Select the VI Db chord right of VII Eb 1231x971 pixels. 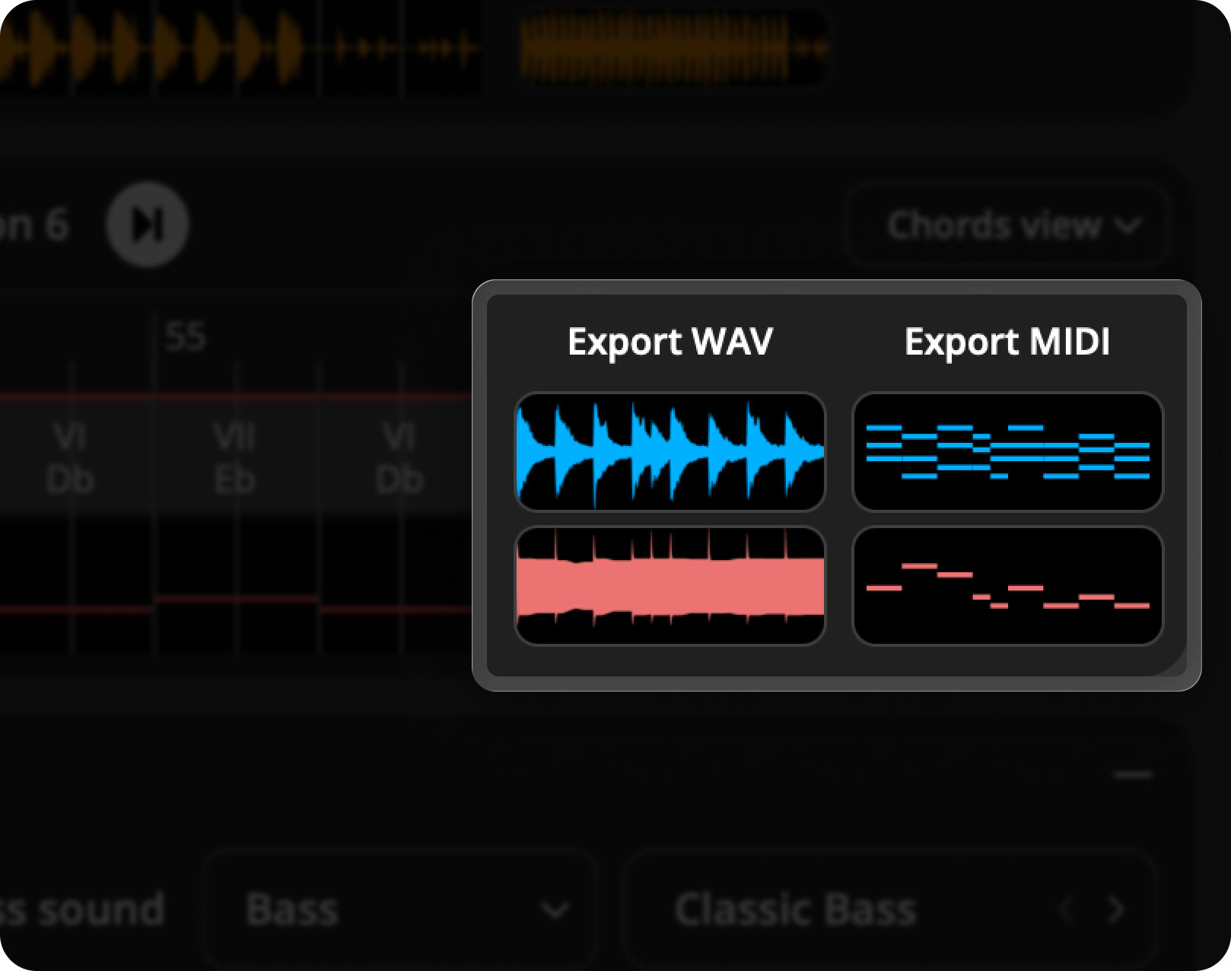pos(399,458)
